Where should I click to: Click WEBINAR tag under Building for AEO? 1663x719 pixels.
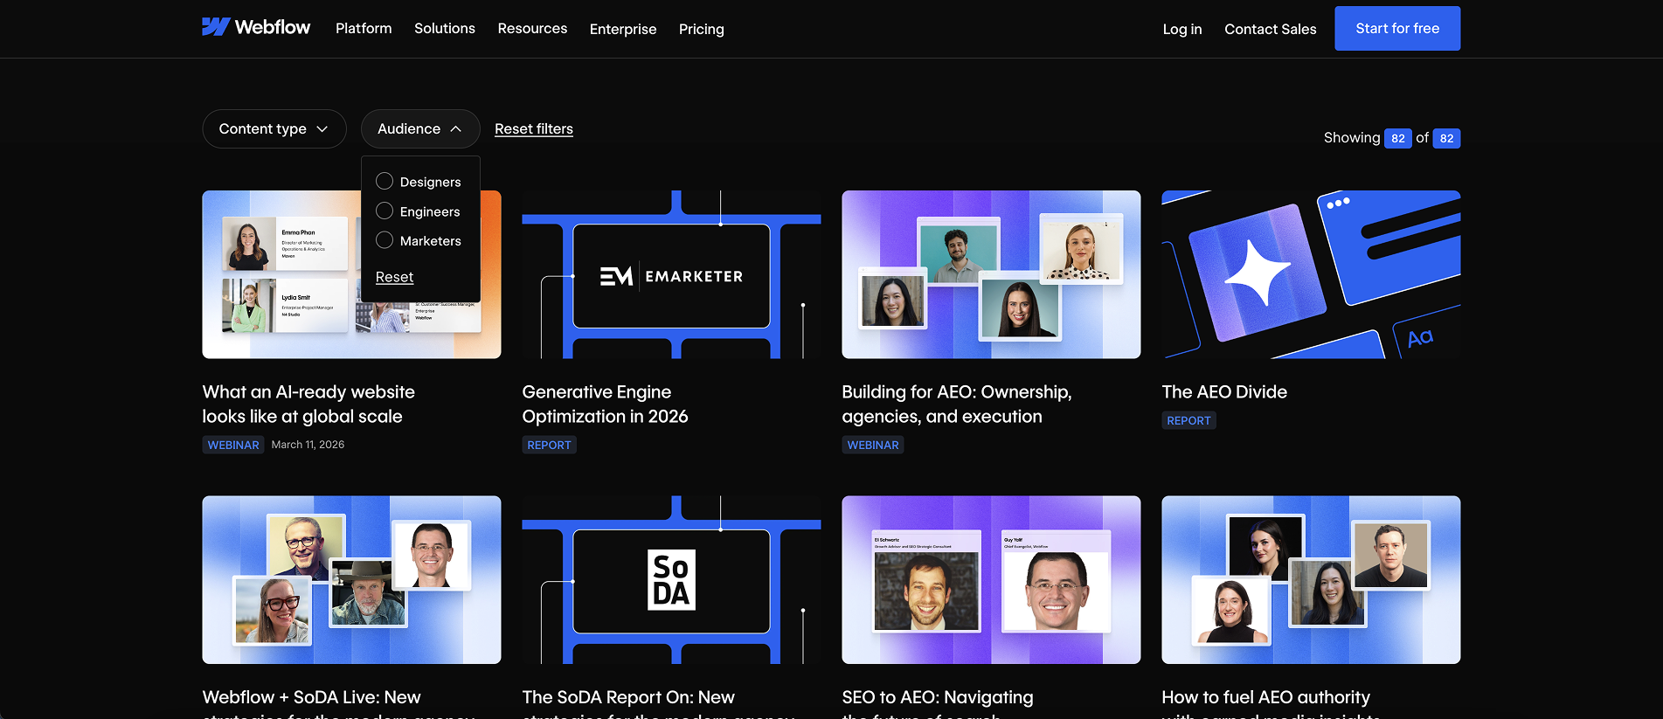click(873, 445)
